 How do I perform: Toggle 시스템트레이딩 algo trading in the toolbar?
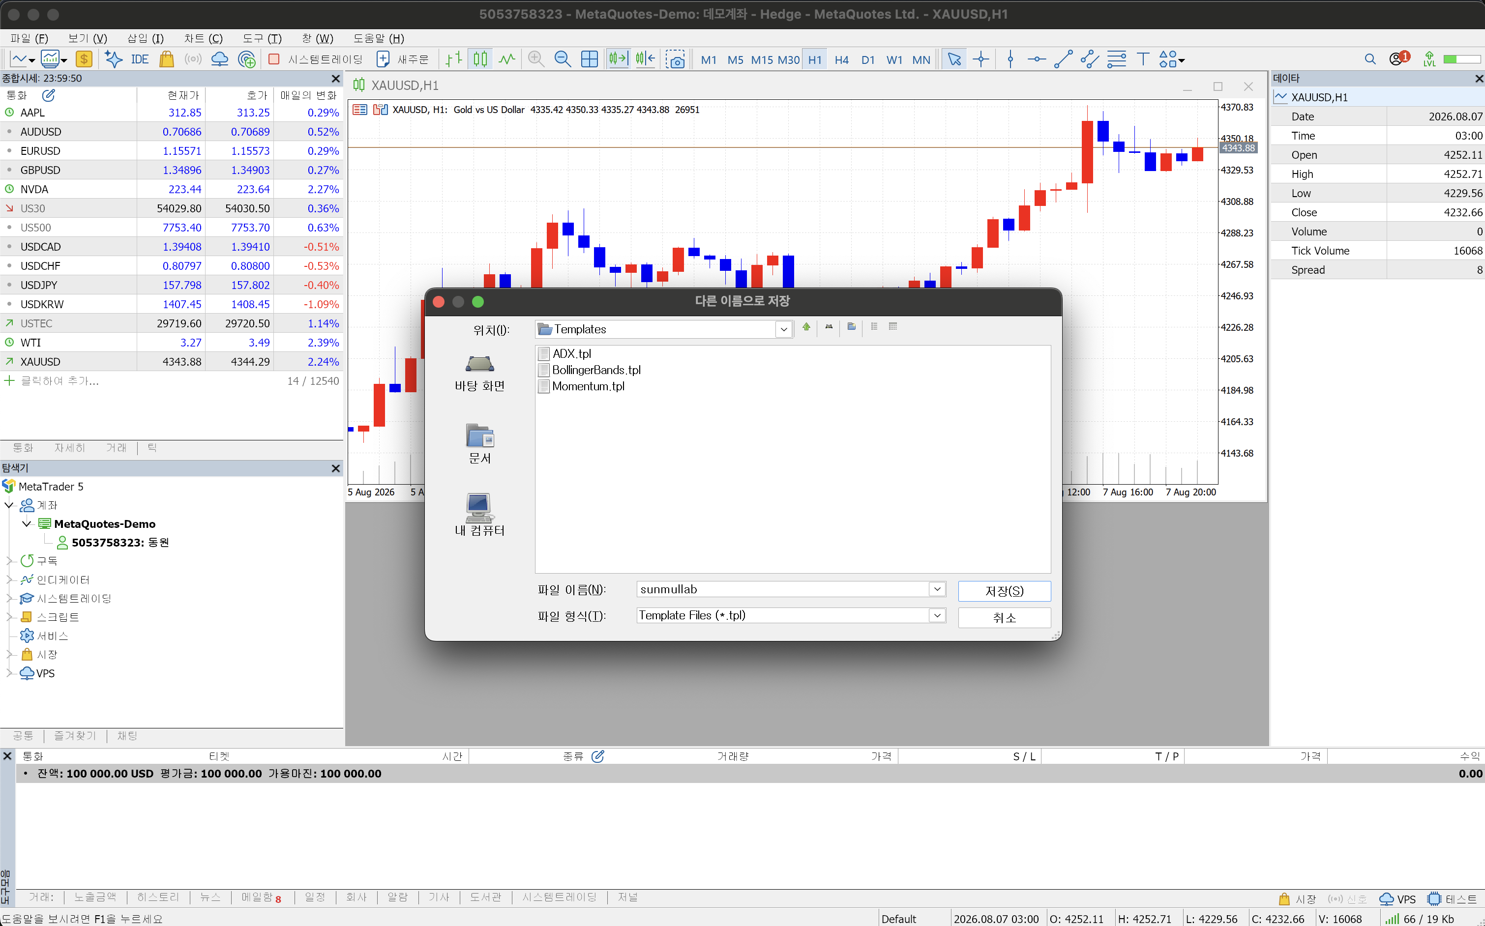click(x=316, y=59)
